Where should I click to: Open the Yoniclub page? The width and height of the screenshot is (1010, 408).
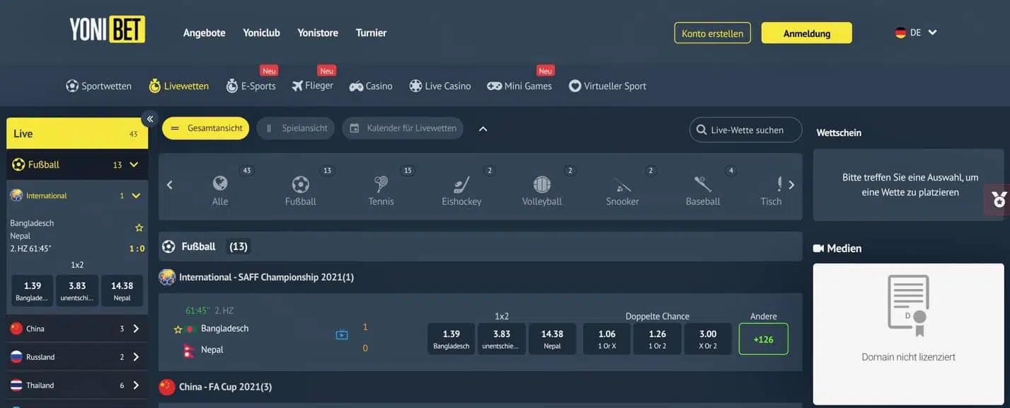click(x=261, y=33)
